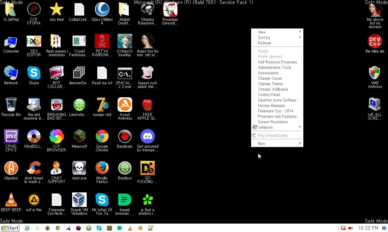Select the BEEP BEEP VLC cone icon
Image resolution: width=388 pixels, height=232 pixels.
(x=11, y=202)
